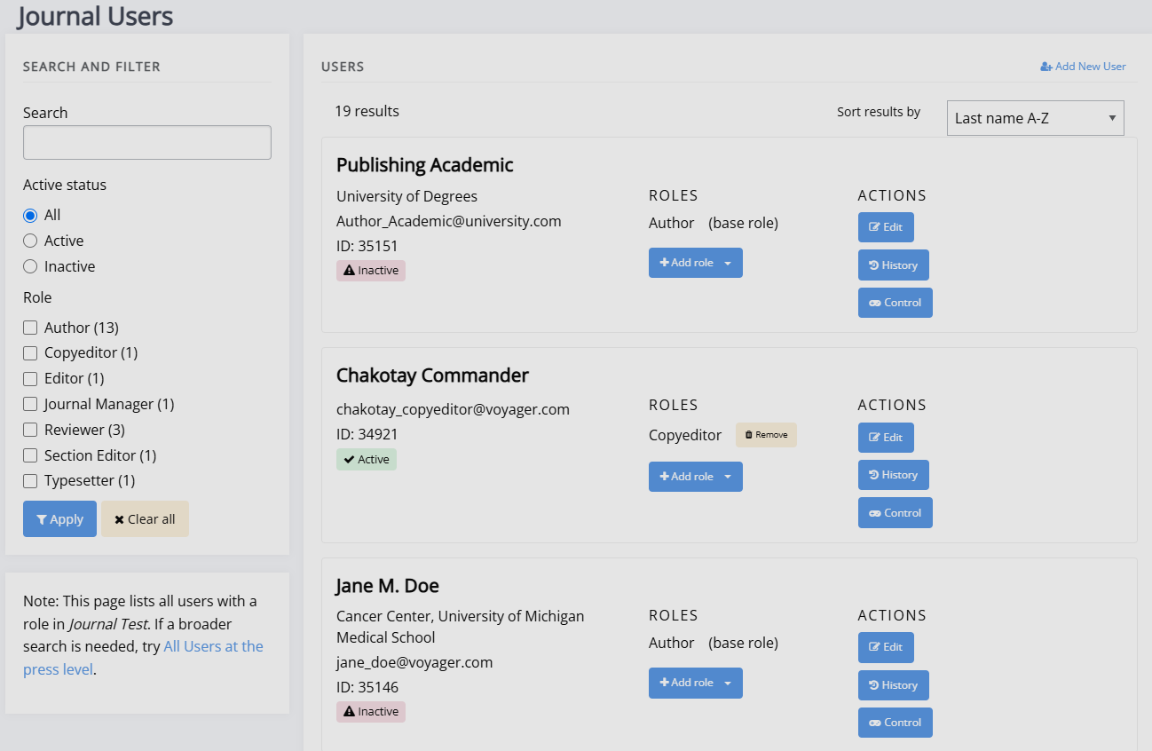Screen dimensions: 1152x751
Task: Edit Publishing Academic's user profile
Action: point(886,227)
